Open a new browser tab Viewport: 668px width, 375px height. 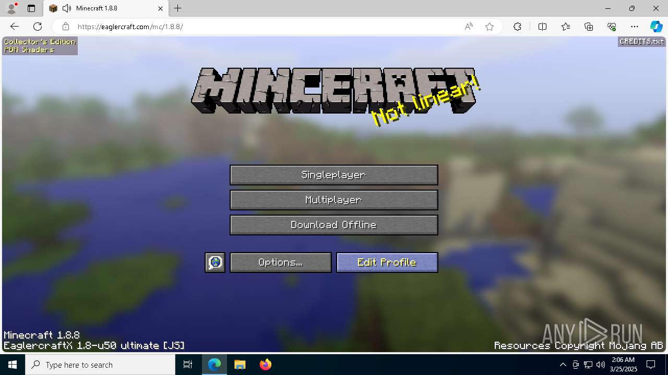tap(178, 8)
